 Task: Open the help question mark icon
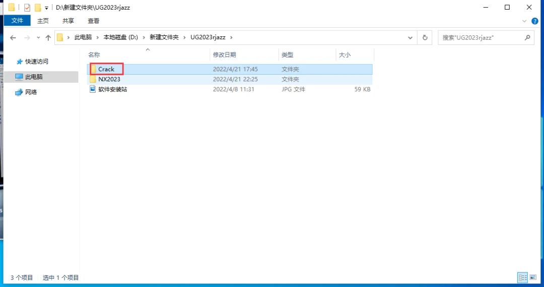coord(535,21)
